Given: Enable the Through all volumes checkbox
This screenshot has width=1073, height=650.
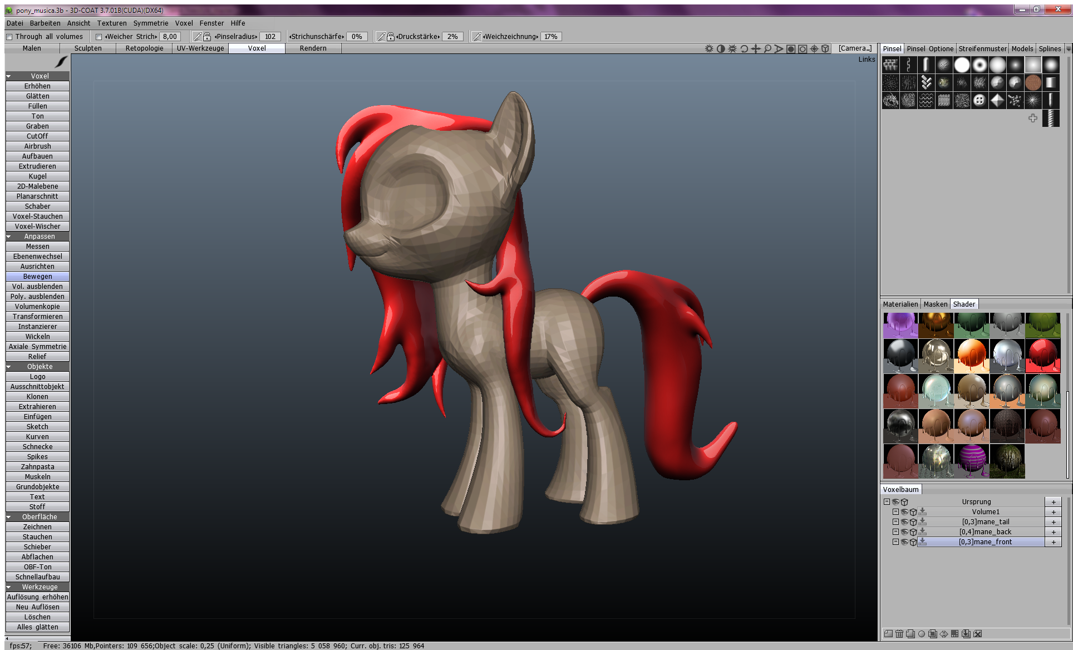Looking at the screenshot, I should (9, 37).
